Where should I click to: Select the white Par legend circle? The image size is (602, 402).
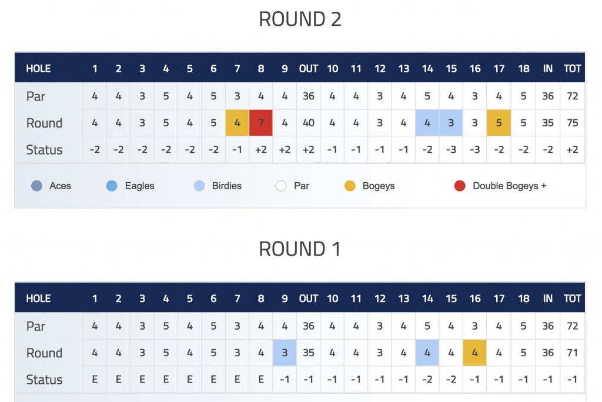tap(281, 186)
